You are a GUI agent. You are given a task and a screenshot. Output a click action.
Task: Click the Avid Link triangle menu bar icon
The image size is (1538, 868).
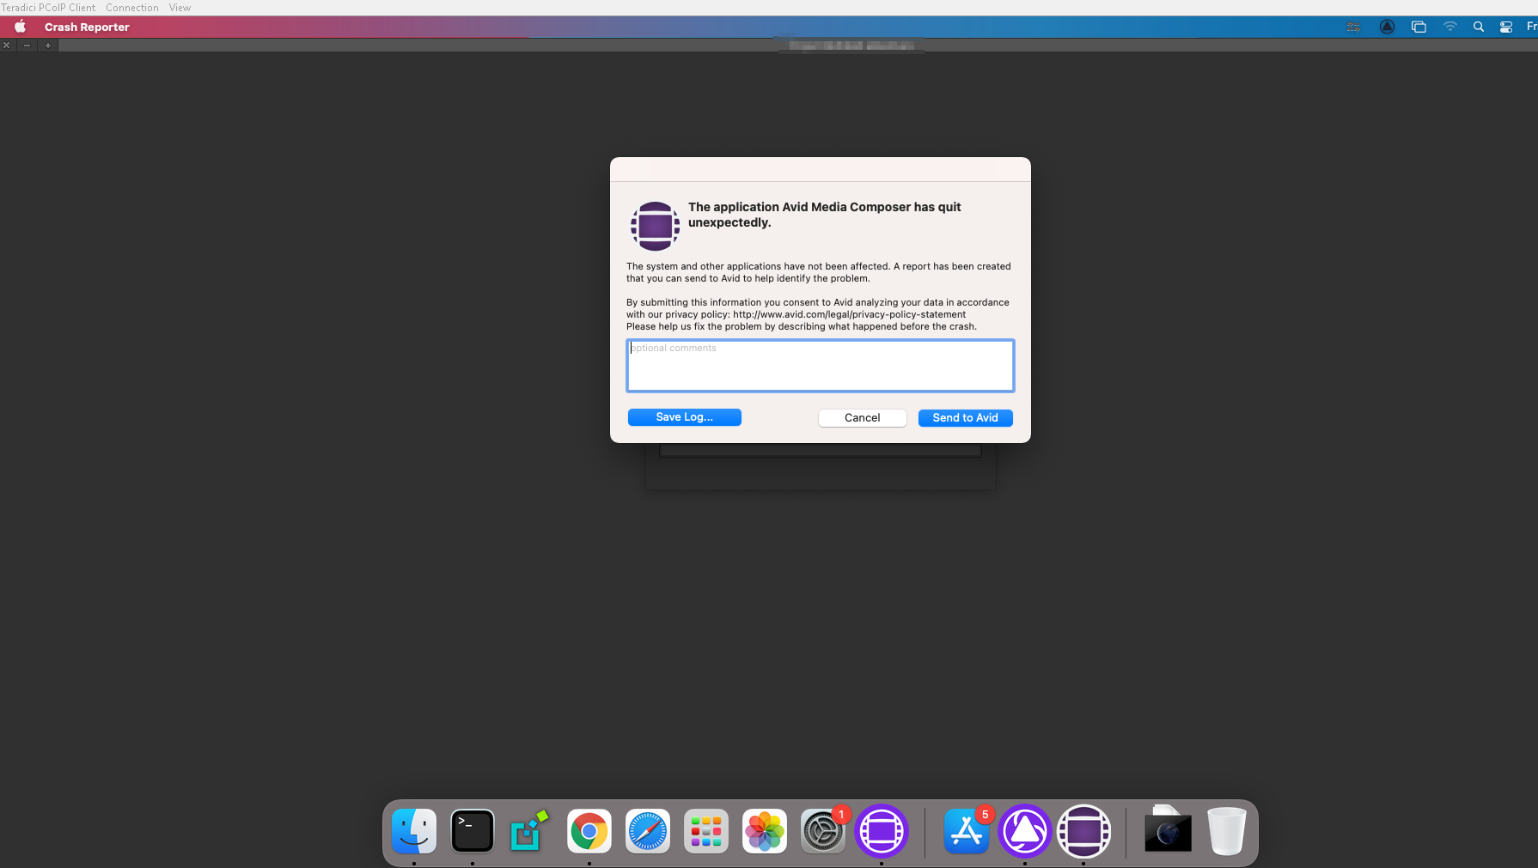[x=1387, y=27]
